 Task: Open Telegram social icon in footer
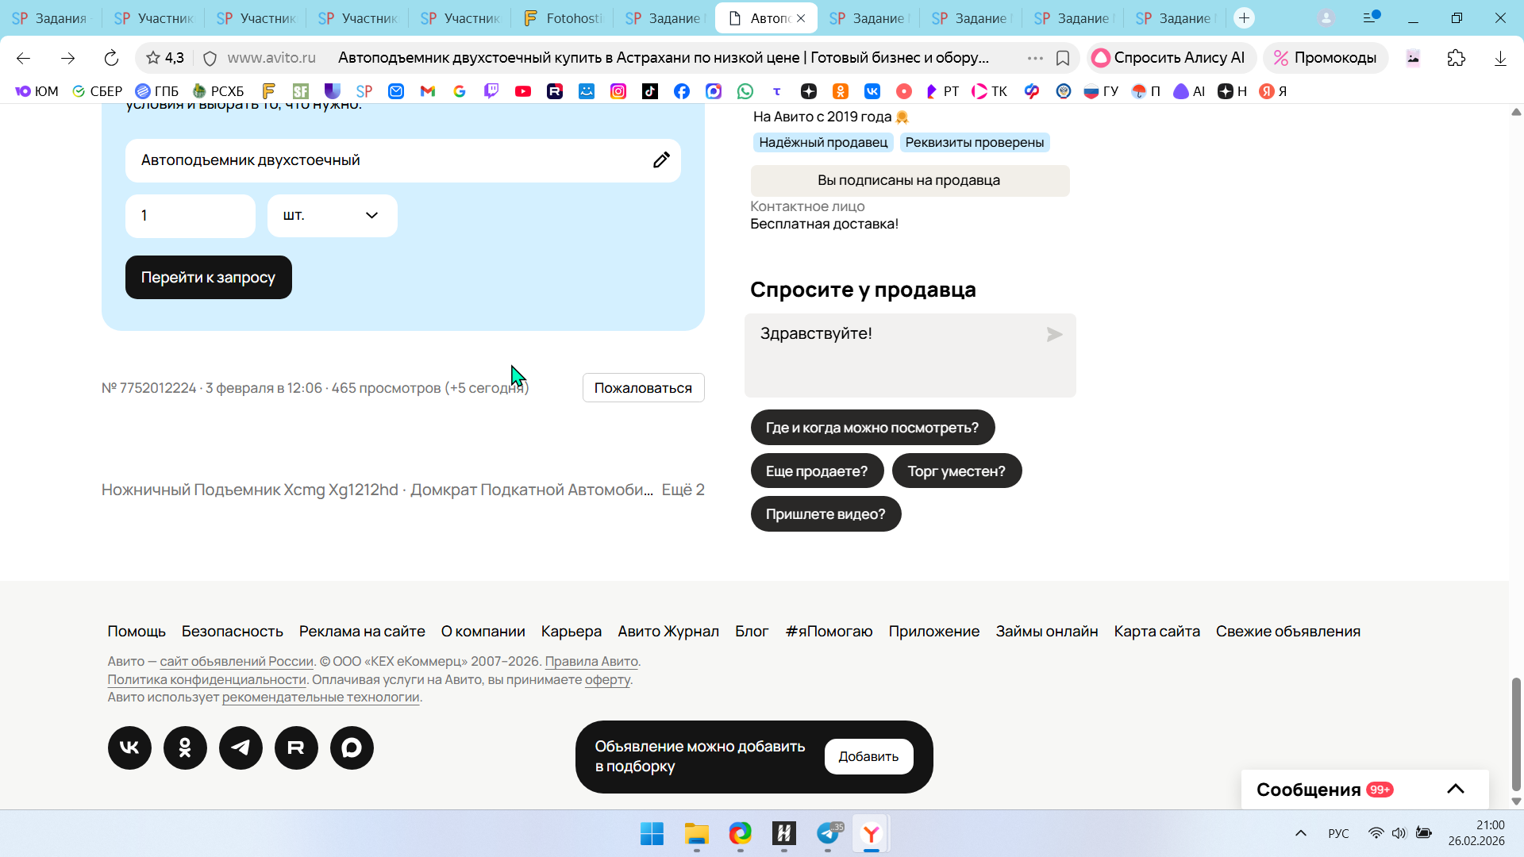241,747
